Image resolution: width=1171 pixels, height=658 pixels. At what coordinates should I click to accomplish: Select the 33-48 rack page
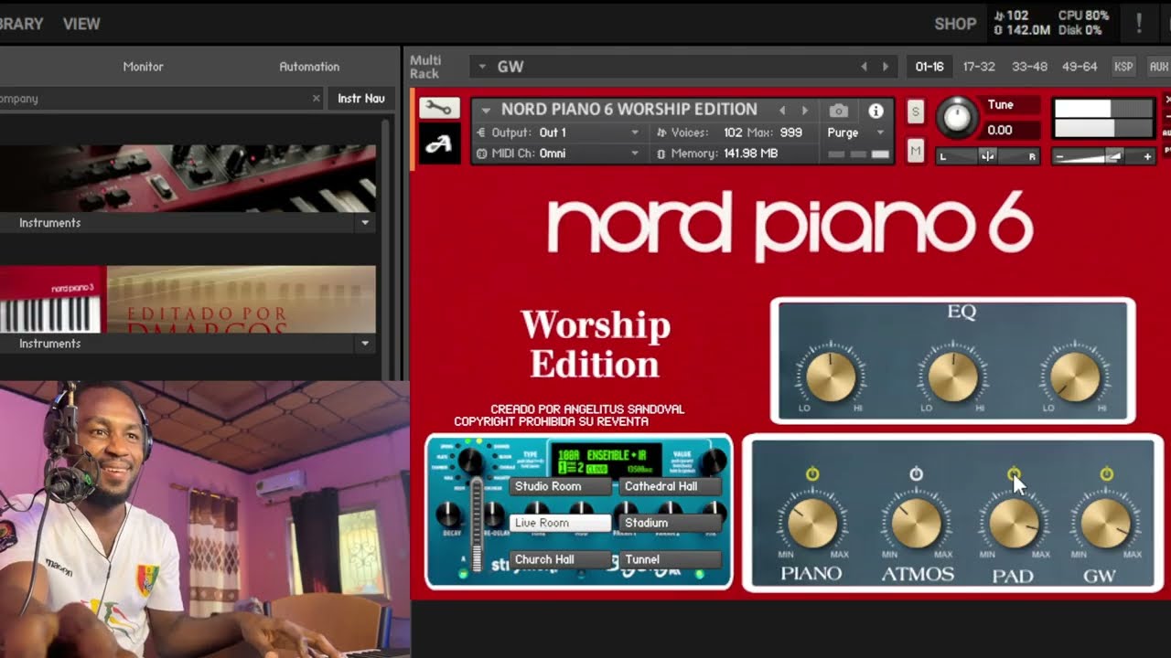[x=1029, y=67]
